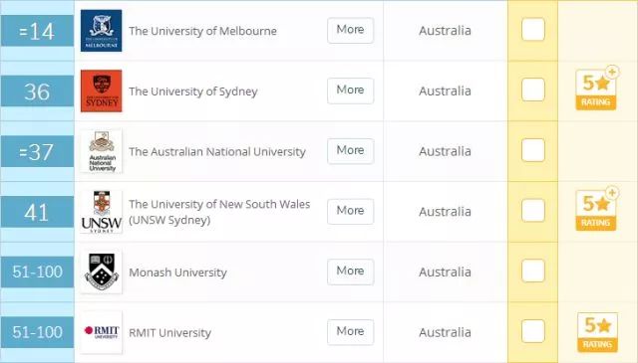This screenshot has width=638, height=363.
Task: Click More button next to RMIT University
Action: coord(350,332)
